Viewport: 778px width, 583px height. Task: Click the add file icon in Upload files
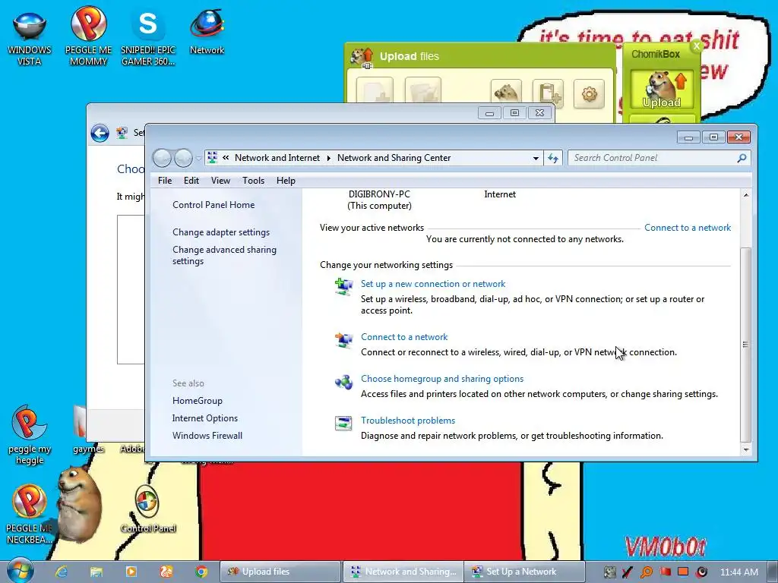click(375, 92)
